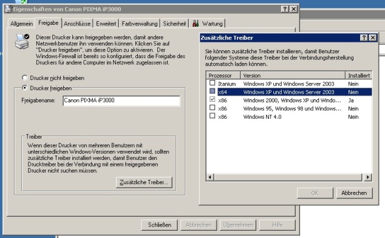Click the horizontal scrollbar track in driver list
This screenshot has height=238, width=385.
pos(288,177)
